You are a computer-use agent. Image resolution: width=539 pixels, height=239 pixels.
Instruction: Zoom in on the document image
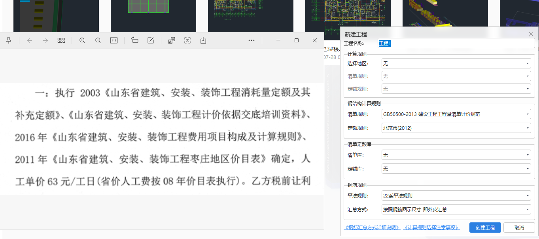82,40
